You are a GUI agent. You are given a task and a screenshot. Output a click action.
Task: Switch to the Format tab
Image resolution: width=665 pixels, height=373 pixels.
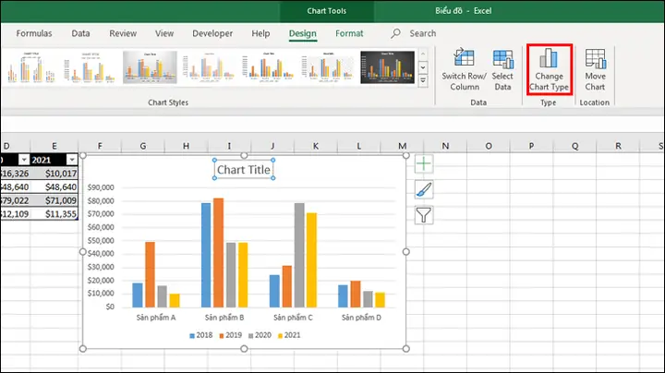pos(349,33)
